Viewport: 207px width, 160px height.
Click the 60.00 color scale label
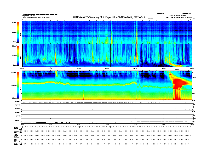click(14, 46)
